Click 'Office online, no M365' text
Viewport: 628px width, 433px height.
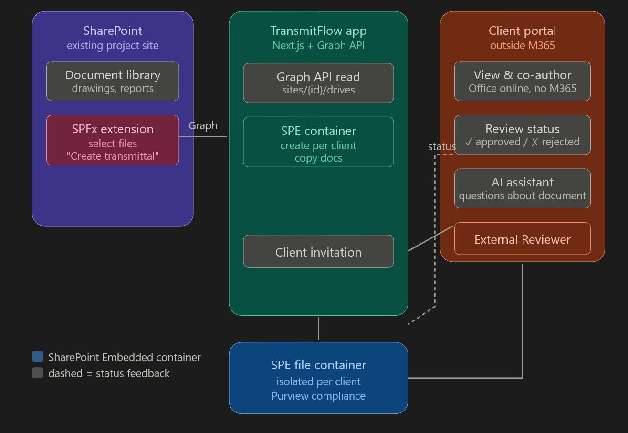[523, 88]
